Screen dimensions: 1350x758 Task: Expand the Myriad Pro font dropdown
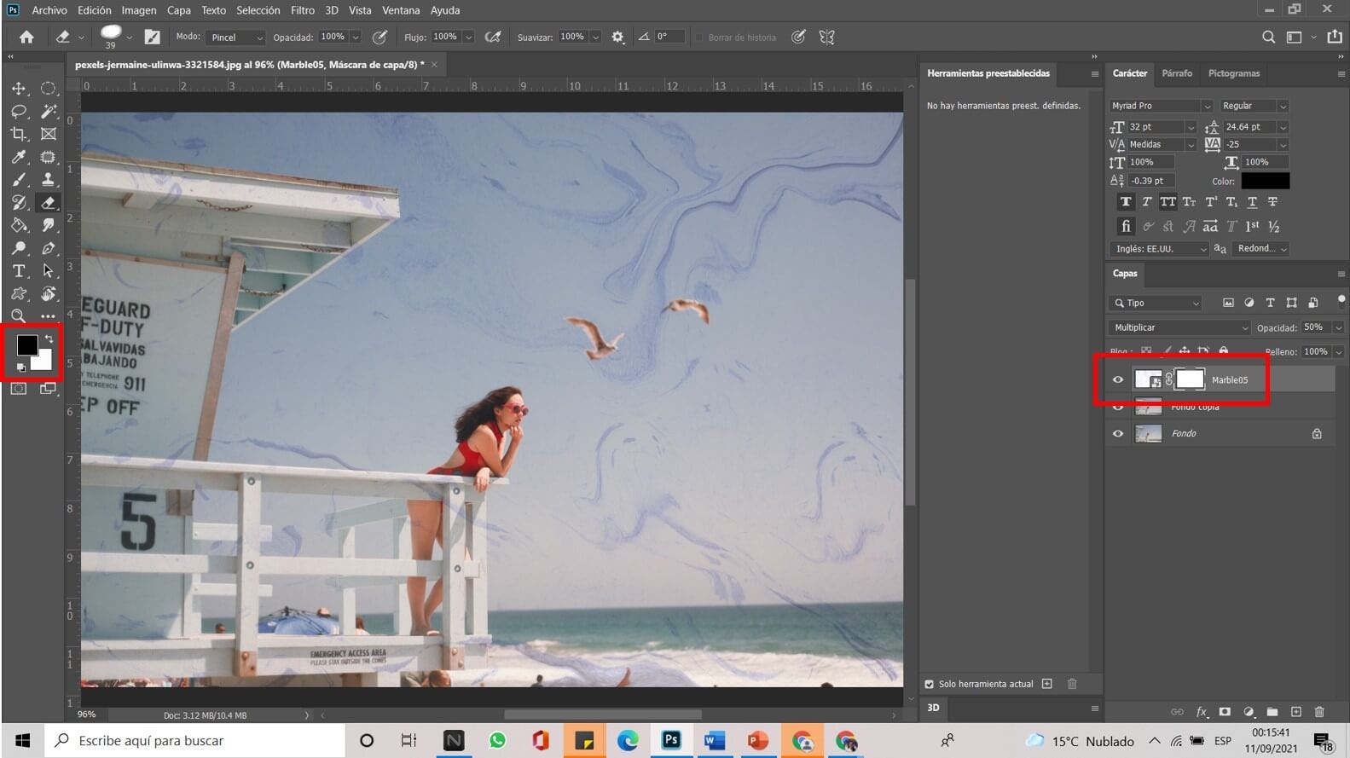[x=1161, y=106]
